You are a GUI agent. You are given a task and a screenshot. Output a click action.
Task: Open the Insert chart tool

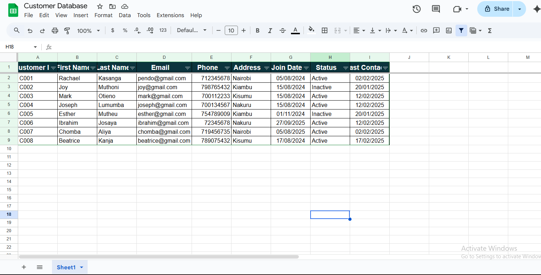tap(448, 30)
